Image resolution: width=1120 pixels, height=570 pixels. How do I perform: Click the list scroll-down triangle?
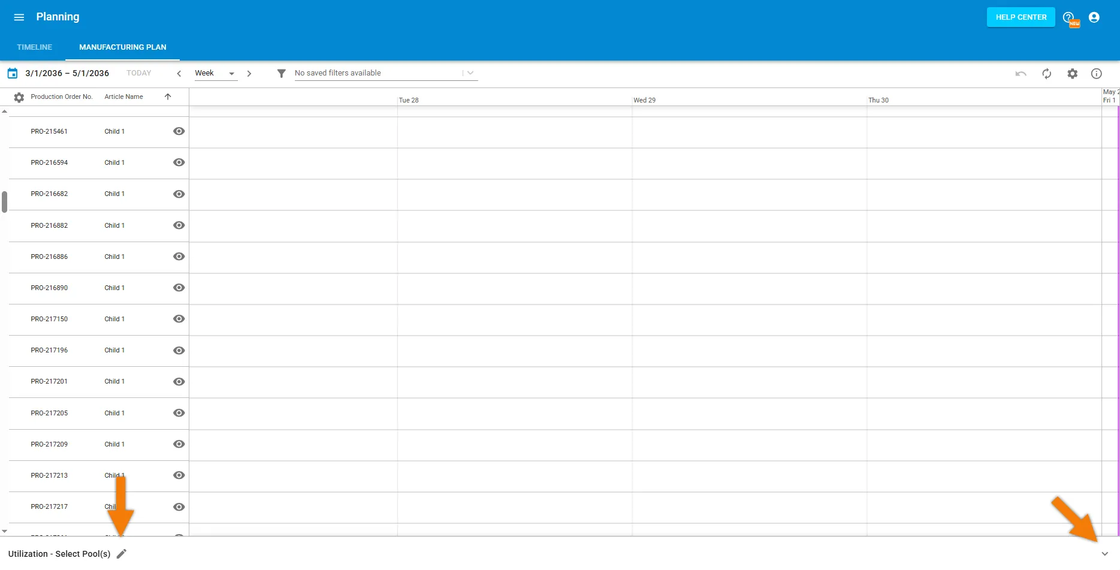(4, 531)
